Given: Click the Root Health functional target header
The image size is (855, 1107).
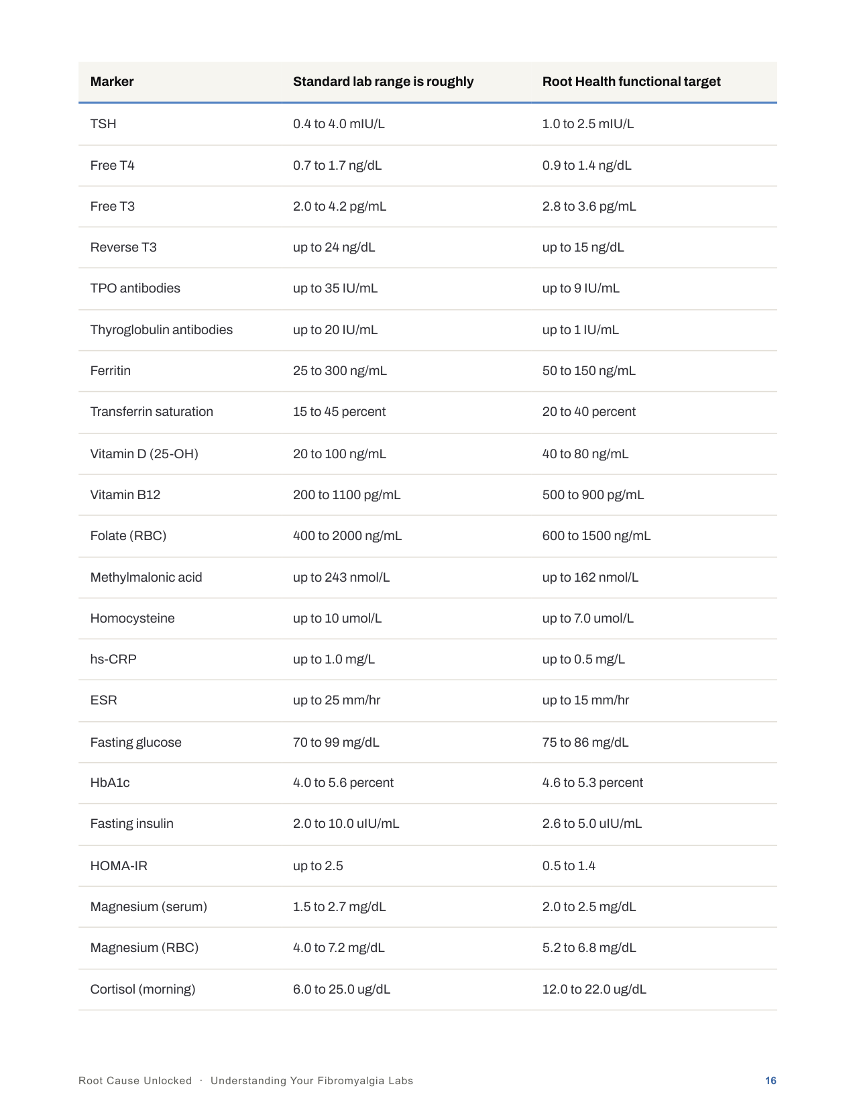Looking at the screenshot, I should click(x=631, y=81).
